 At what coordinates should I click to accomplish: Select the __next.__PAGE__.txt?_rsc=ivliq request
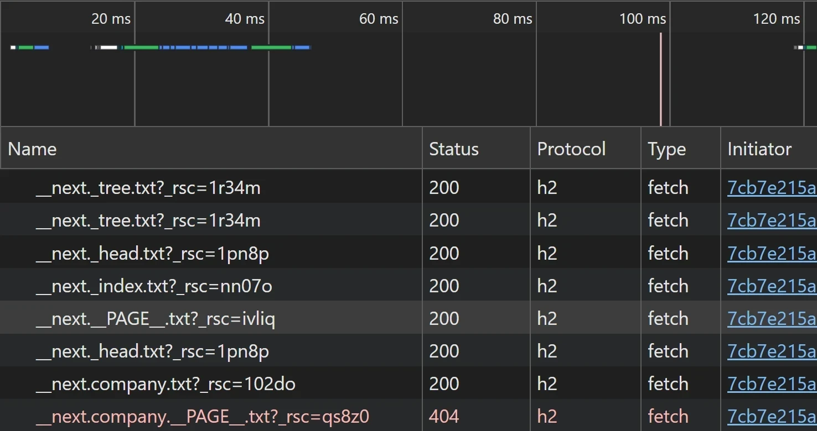155,319
